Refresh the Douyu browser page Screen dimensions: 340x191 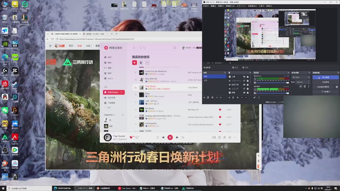[x=52, y=39]
